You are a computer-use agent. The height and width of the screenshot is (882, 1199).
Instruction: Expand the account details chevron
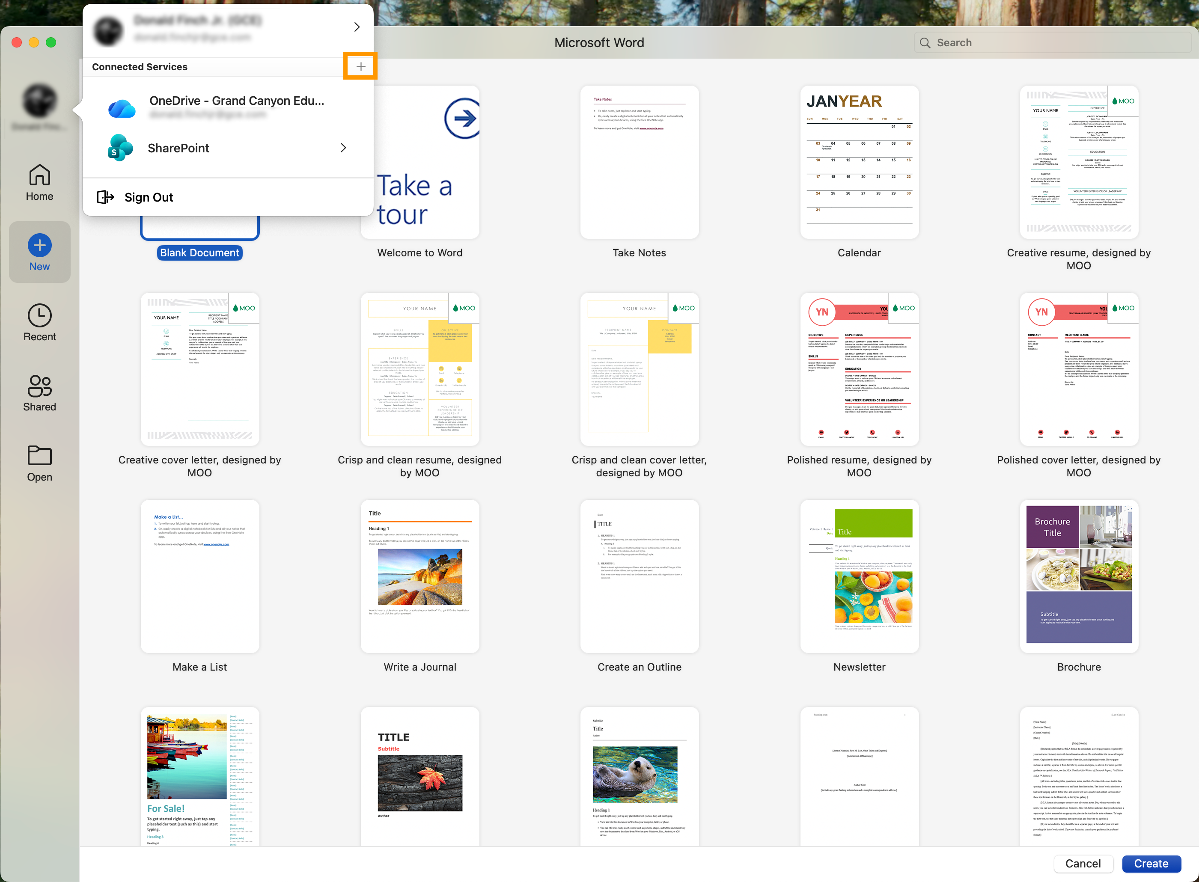(x=357, y=27)
